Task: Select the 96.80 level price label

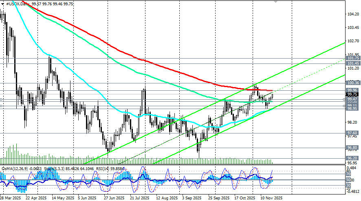Action: click(x=352, y=148)
